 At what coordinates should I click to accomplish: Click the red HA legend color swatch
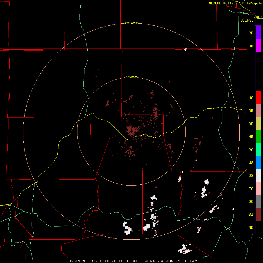tap(258, 98)
